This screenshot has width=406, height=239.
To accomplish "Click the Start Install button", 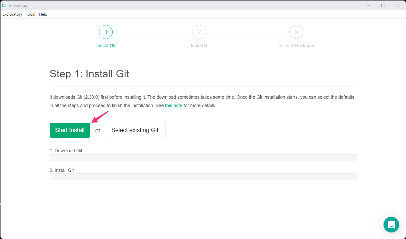I will coord(70,130).
